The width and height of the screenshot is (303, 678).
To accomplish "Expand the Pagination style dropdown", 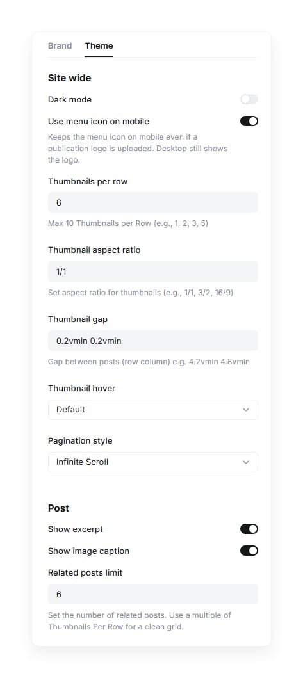I will [153, 462].
